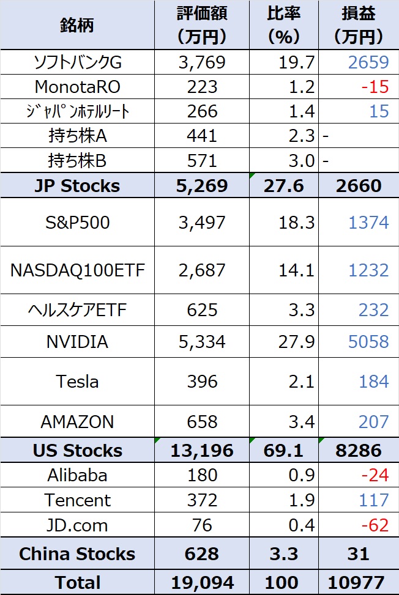Select the Total valuation cell 19,094

[202, 582]
